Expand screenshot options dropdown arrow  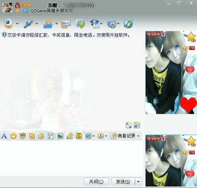pos(93,136)
